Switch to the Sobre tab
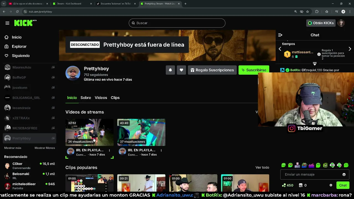This screenshot has width=354, height=199. [x=86, y=98]
